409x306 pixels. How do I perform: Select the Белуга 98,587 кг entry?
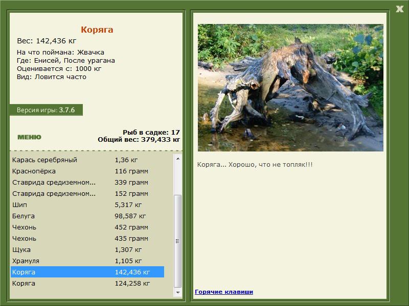pyautogui.click(x=87, y=216)
